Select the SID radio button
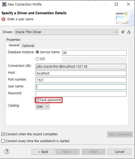 [x=37, y=59]
